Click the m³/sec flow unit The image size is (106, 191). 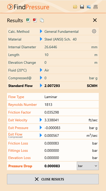coord(92,136)
